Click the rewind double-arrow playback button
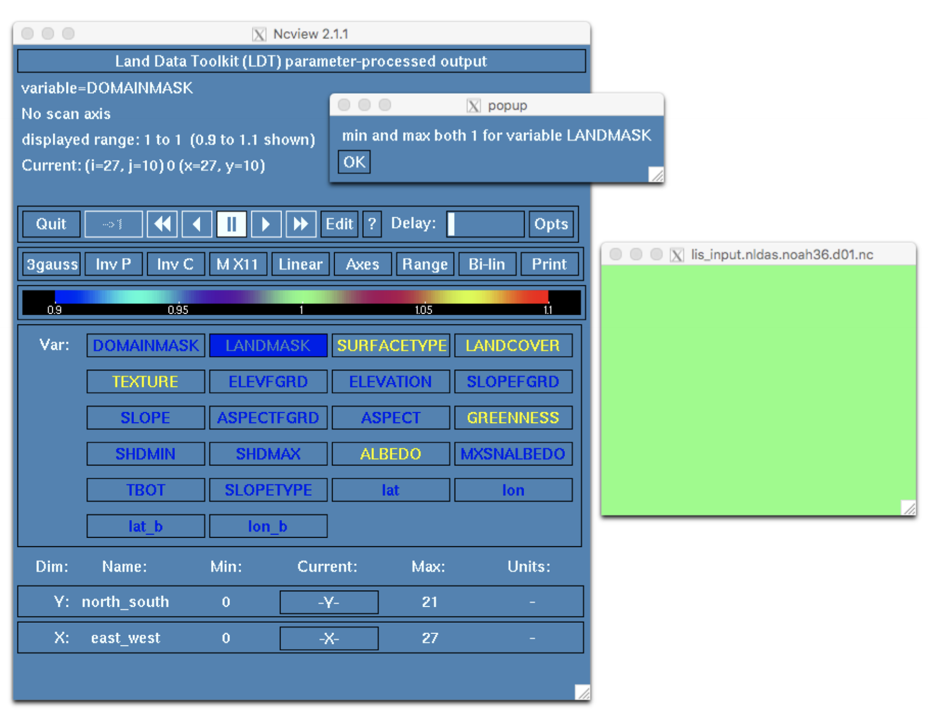Image resolution: width=929 pixels, height=713 pixels. click(x=162, y=224)
